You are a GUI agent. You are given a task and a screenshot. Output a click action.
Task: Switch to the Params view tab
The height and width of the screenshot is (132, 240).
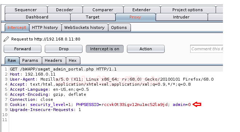[x=30, y=60]
